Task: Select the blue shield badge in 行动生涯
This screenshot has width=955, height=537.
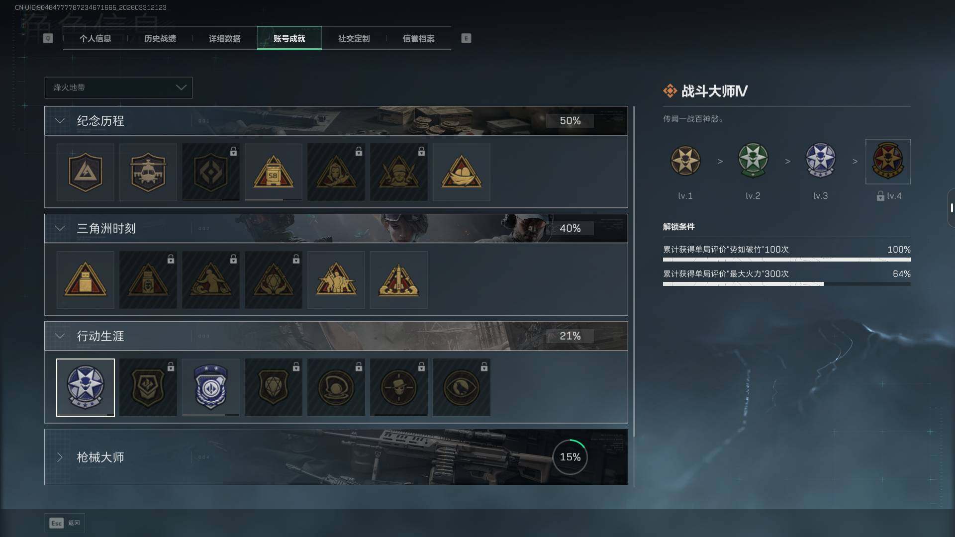Action: tap(210, 387)
